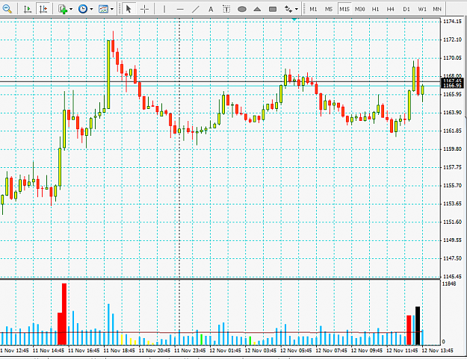This screenshot has width=467, height=359.
Task: Click the cyan chart shift triangle marker
Action: [294, 19]
